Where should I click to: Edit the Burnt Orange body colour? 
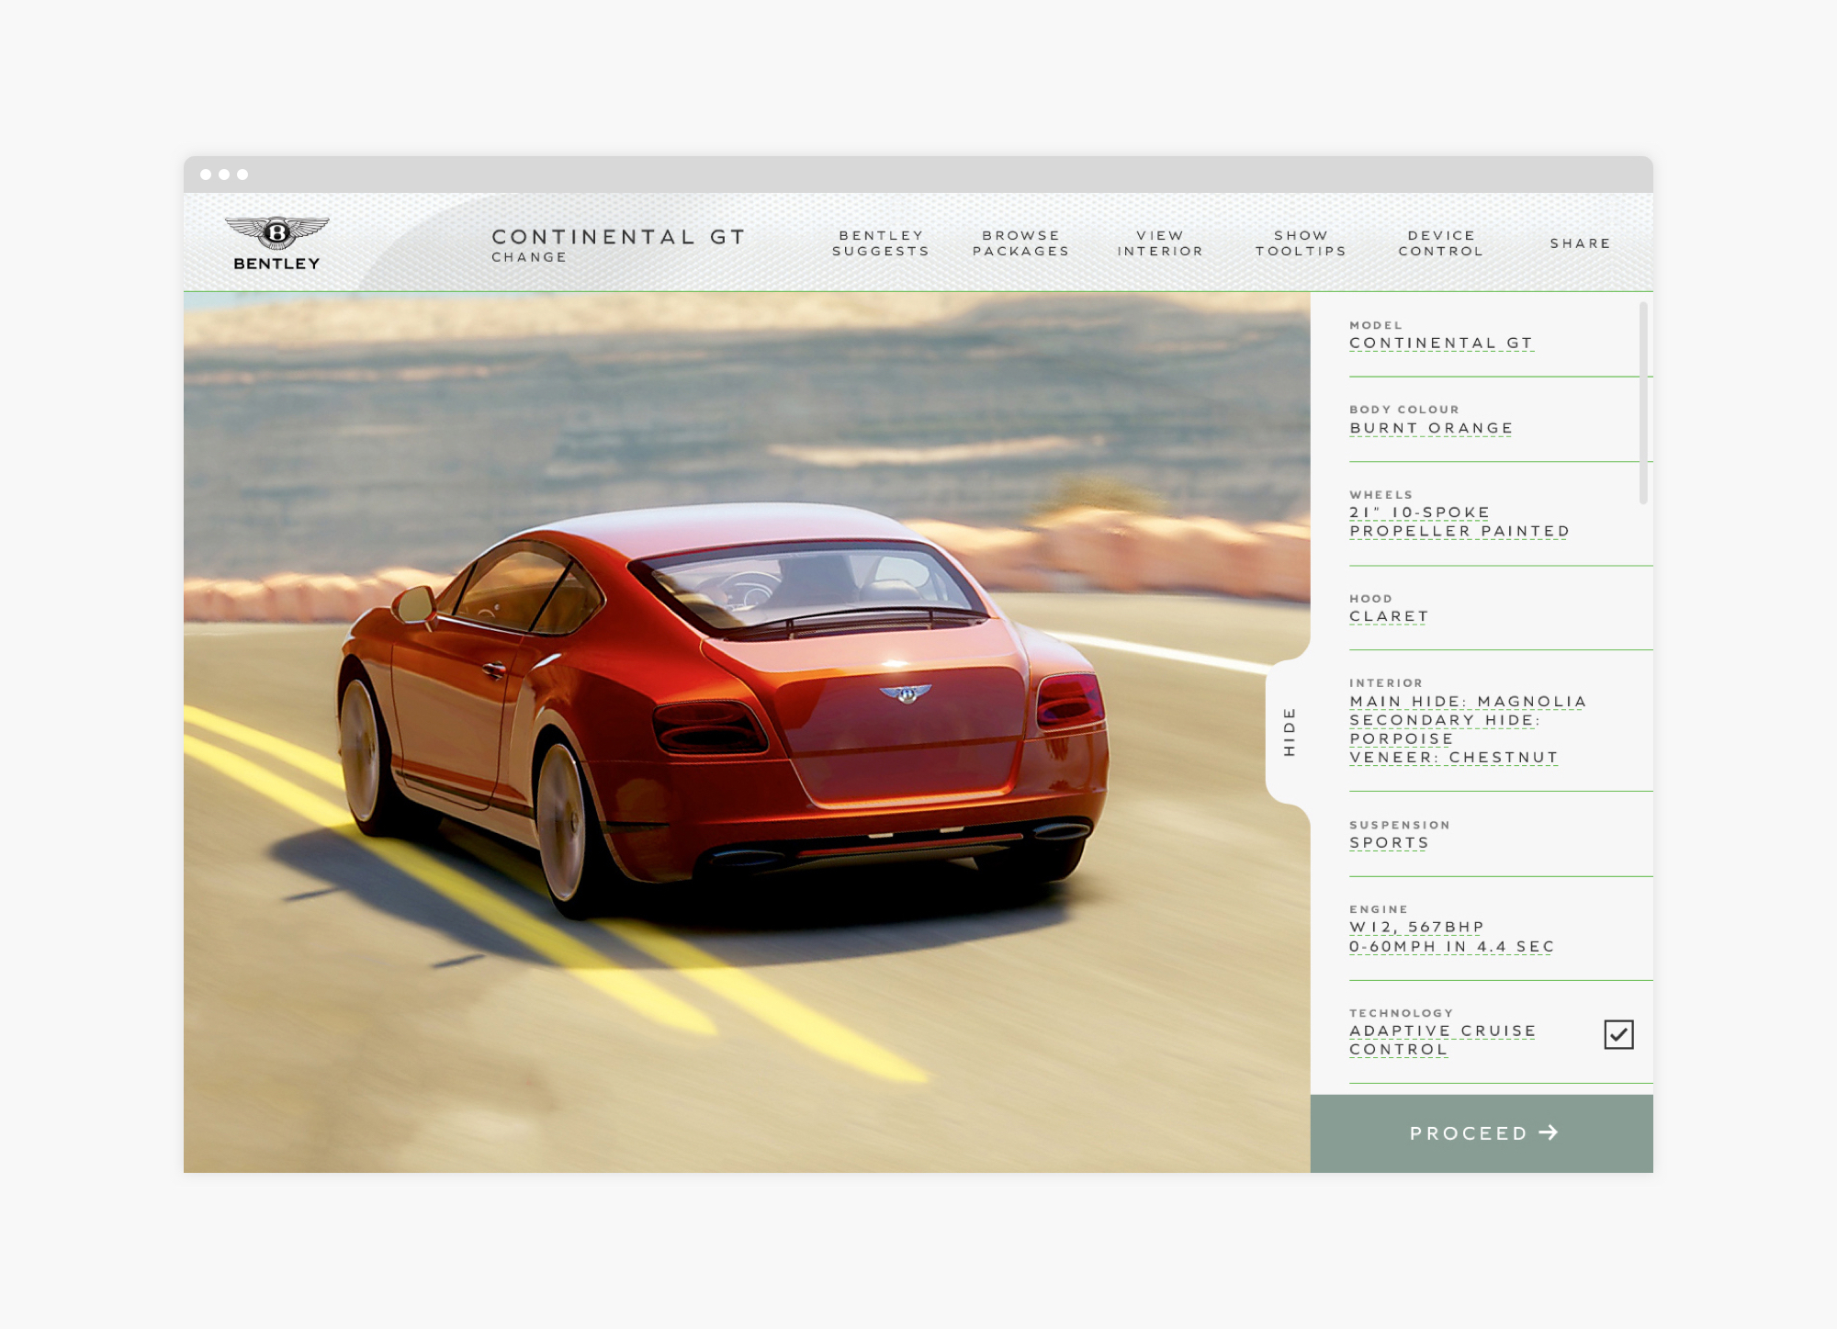(1431, 428)
